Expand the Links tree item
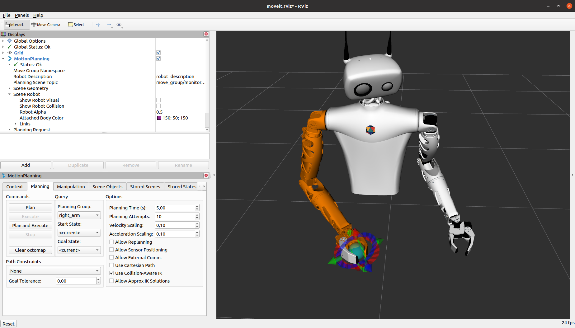 16,124
